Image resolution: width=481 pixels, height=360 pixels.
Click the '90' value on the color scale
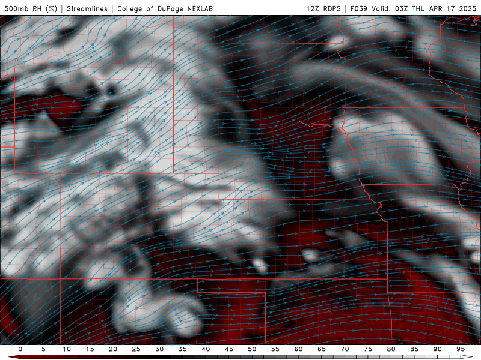438,349
